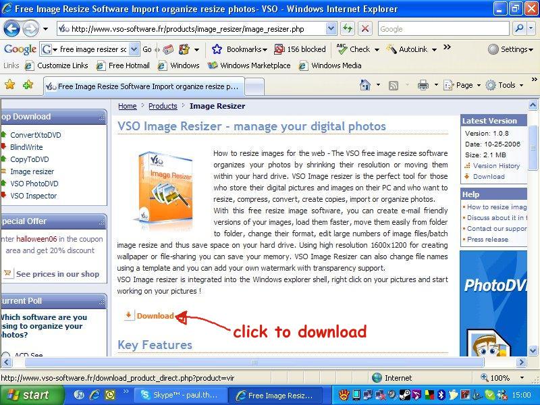540x405 pixels.
Task: Open the zoom level dropdown arrow
Action: click(x=522, y=378)
